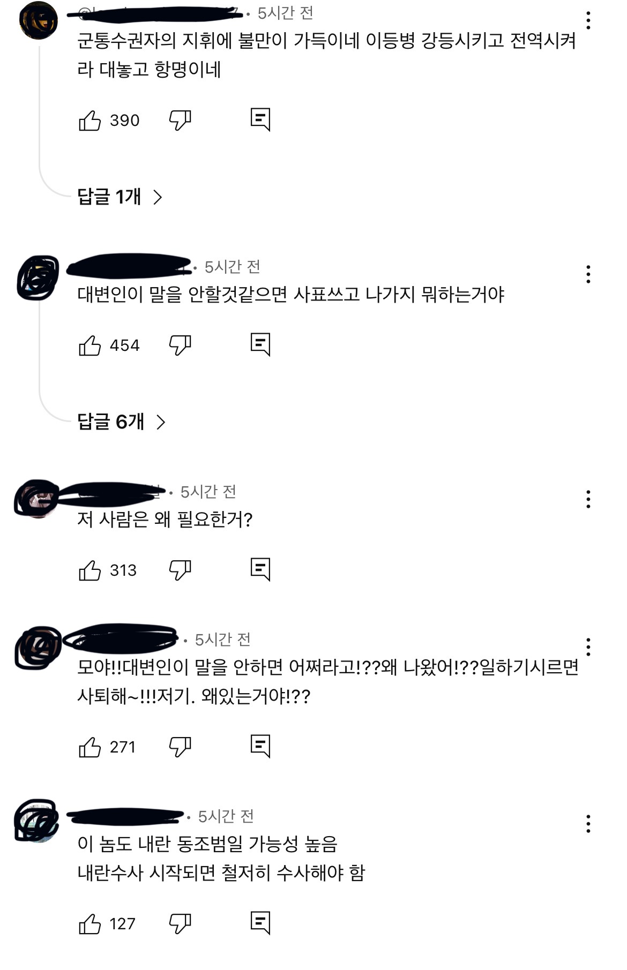Image resolution: width=627 pixels, height=970 pixels.
Task: Reply icon under the 271-likes comment
Action: (260, 746)
